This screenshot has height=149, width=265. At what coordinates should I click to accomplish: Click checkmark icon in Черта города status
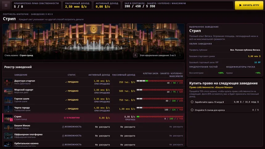(x=66, y=109)
